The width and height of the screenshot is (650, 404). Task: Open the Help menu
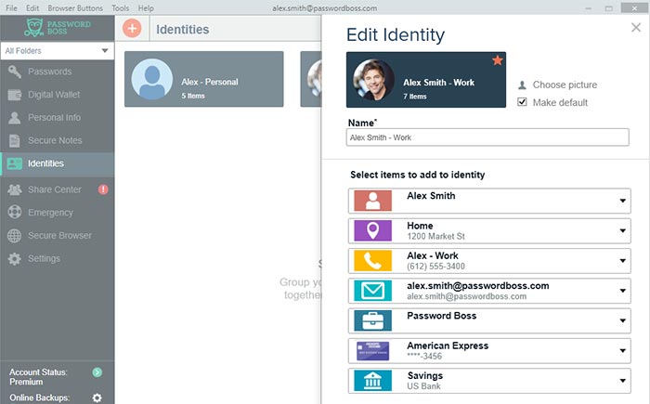click(x=146, y=7)
